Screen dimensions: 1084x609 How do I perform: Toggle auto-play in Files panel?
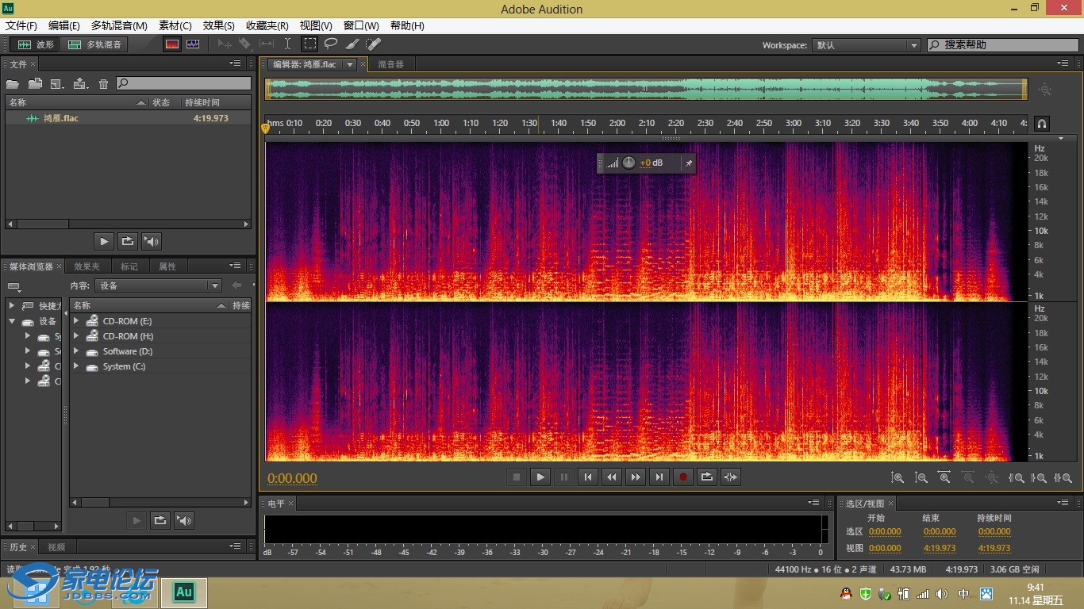click(151, 241)
